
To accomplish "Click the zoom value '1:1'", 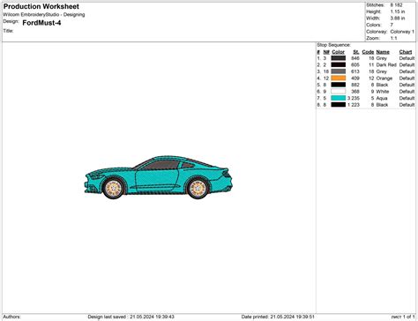I will point(393,38).
